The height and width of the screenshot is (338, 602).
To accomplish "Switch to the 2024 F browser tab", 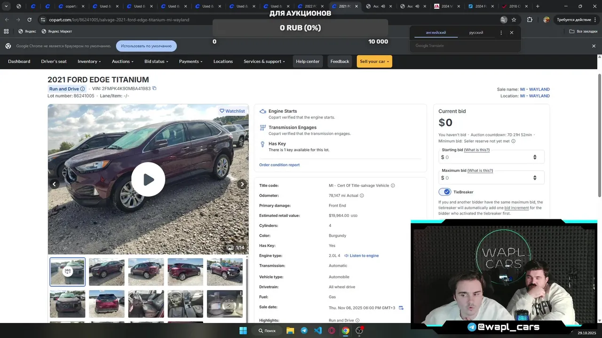I will [480, 6].
